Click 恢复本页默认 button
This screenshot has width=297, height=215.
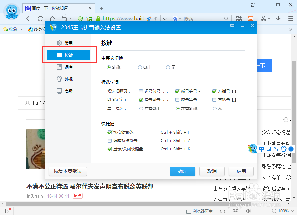68,171
